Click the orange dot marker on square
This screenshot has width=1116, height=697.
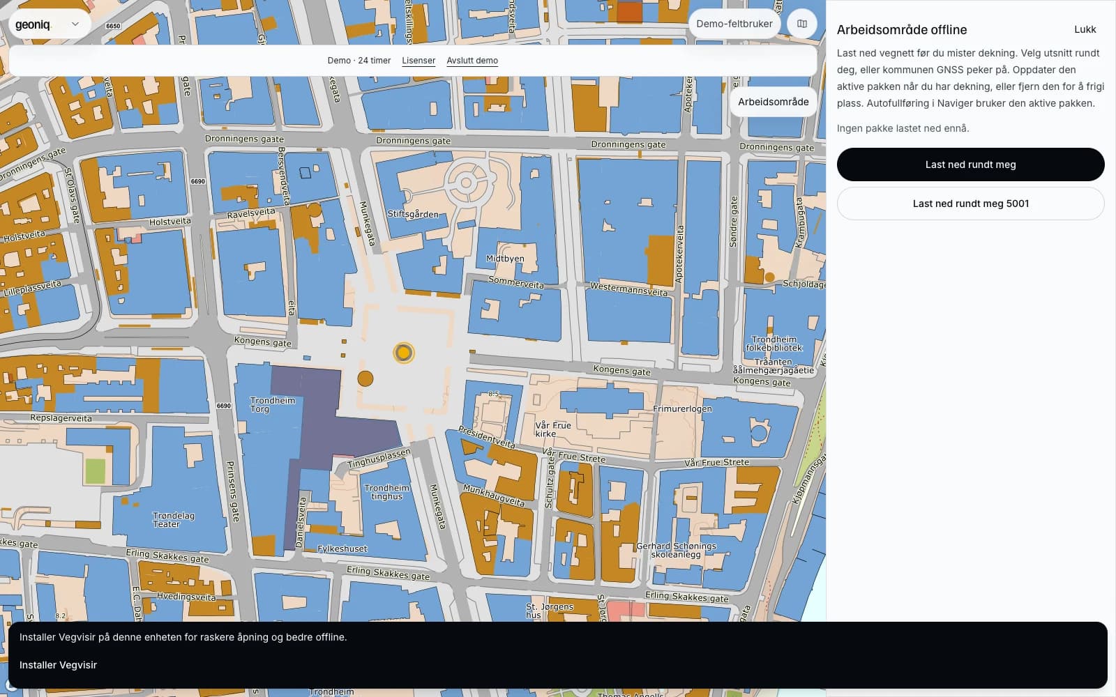coord(365,378)
